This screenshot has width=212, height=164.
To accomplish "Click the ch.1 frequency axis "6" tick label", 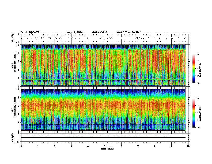I will [19, 62].
